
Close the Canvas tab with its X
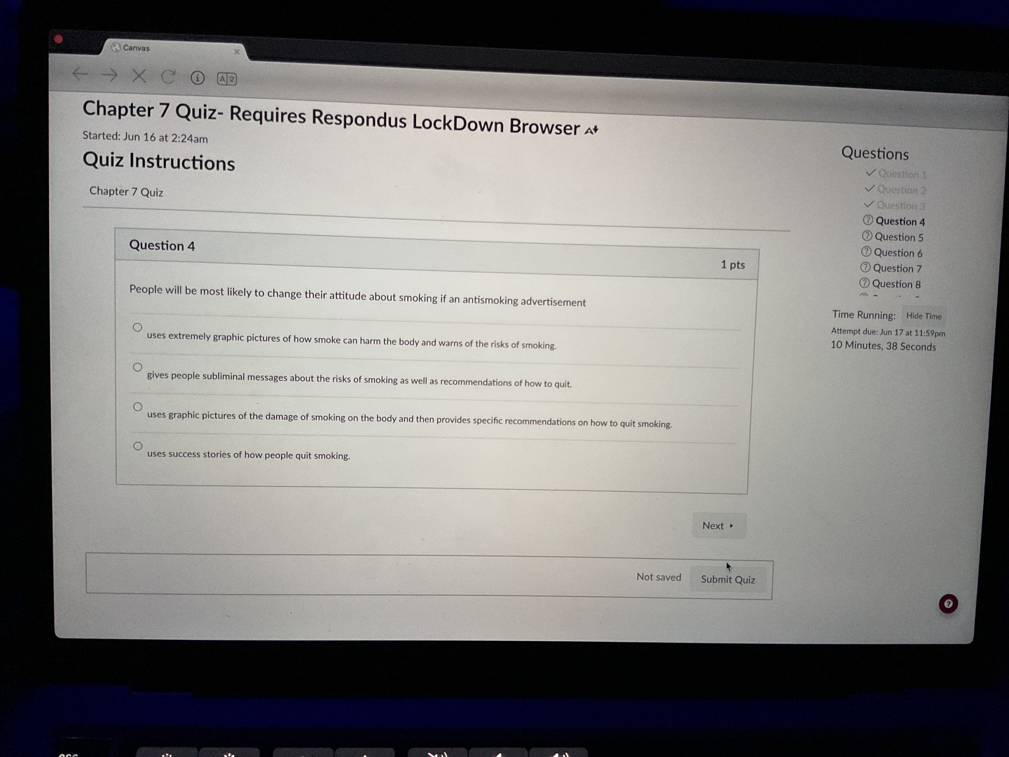coord(237,52)
